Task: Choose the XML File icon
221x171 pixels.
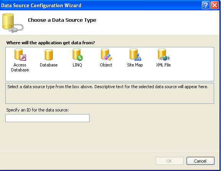Action: tap(164, 55)
